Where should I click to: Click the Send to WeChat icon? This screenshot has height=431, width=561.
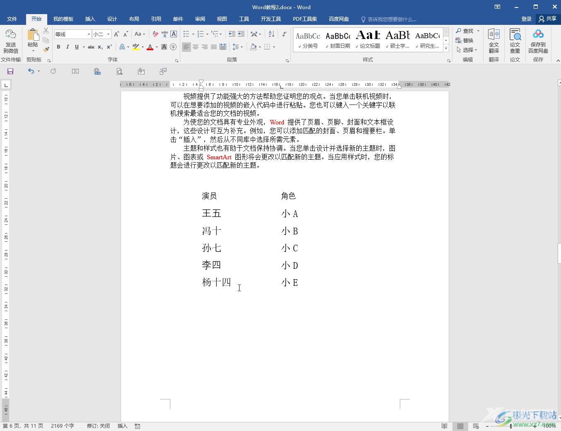[x=11, y=41]
